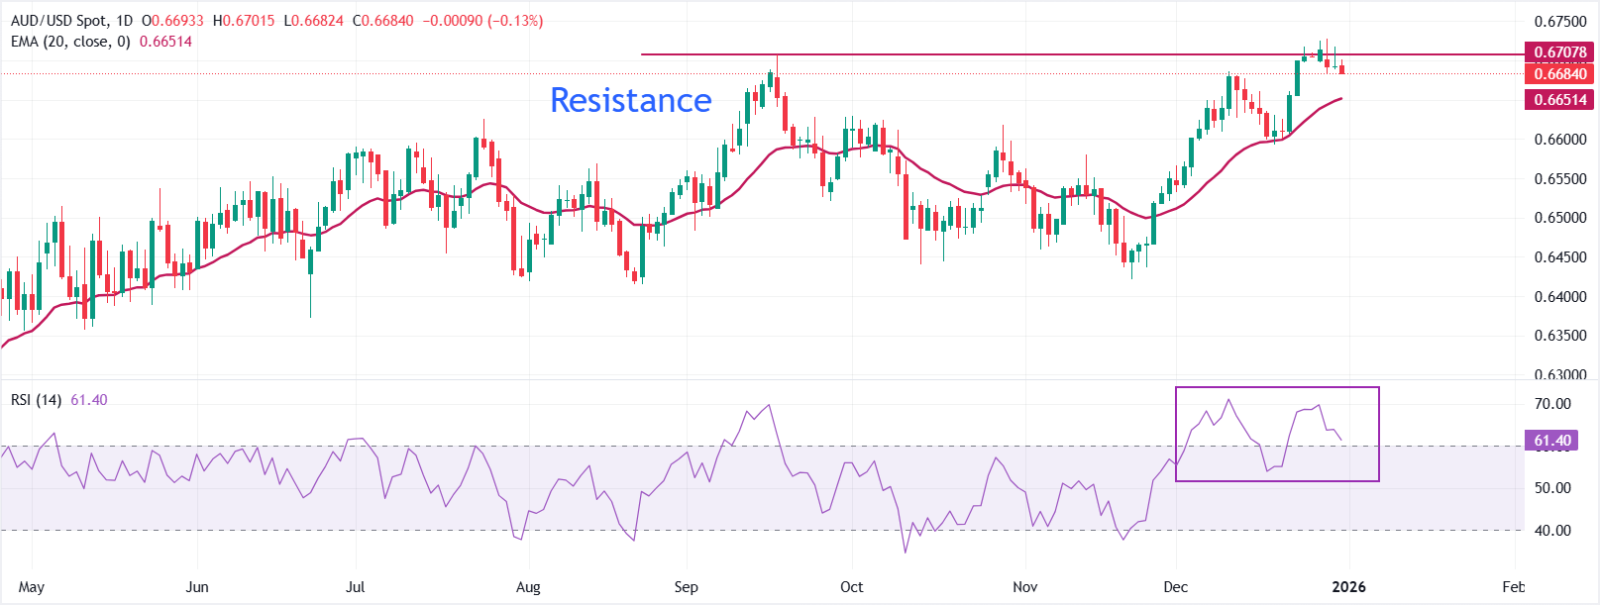
Task: Click the 0.66840 current price label
Action: 1559,74
